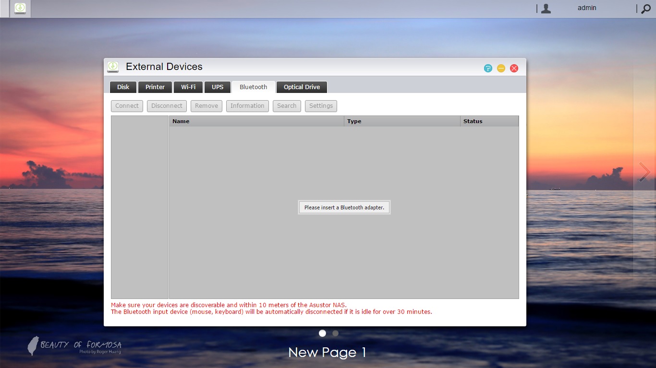Click the Bluetooth Settings button
The height and width of the screenshot is (368, 656).
(x=321, y=106)
